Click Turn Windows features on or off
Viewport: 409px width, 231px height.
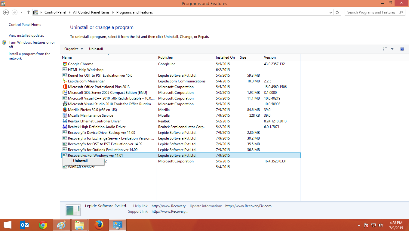[x=32, y=45]
